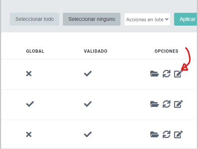The width and height of the screenshot is (198, 149).
Task: Toggle Validado checkmark in second row
Action: click(x=88, y=104)
